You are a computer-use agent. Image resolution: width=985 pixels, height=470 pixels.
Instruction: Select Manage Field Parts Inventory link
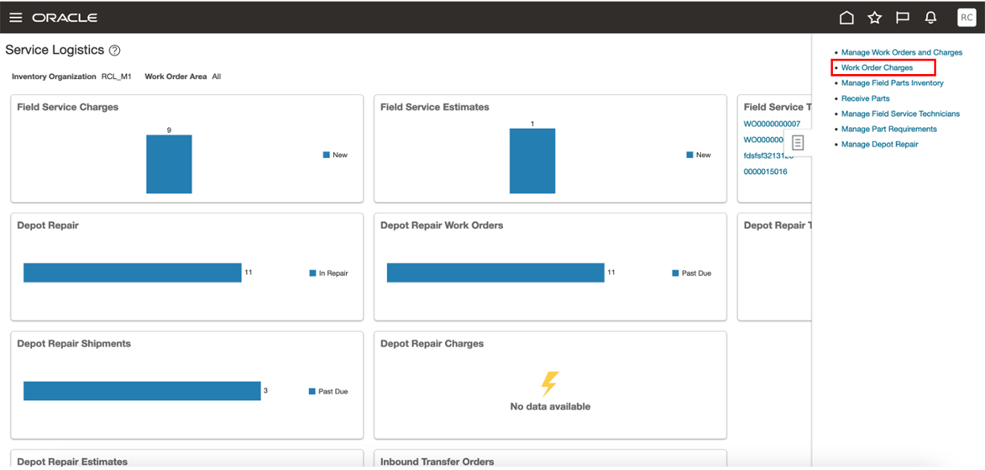tap(892, 83)
